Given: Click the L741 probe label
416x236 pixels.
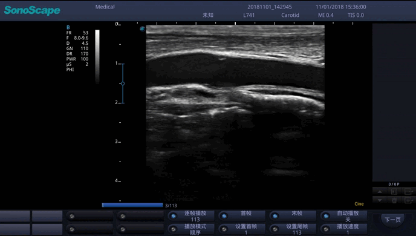Looking at the screenshot, I should (249, 15).
